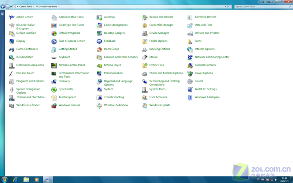Open Programs and Features link

(x=30, y=81)
